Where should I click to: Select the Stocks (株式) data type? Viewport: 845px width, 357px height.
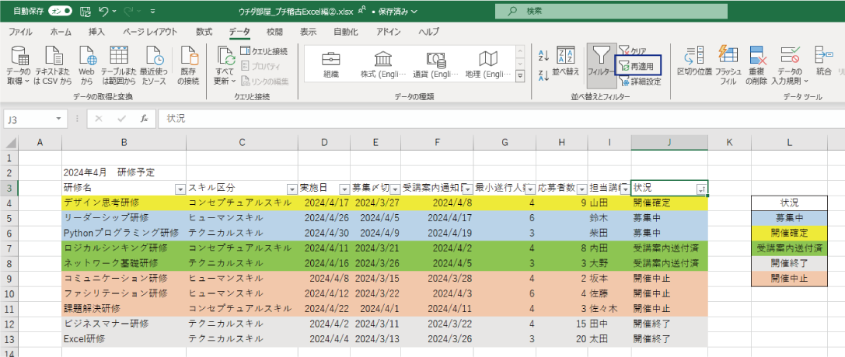(x=381, y=65)
